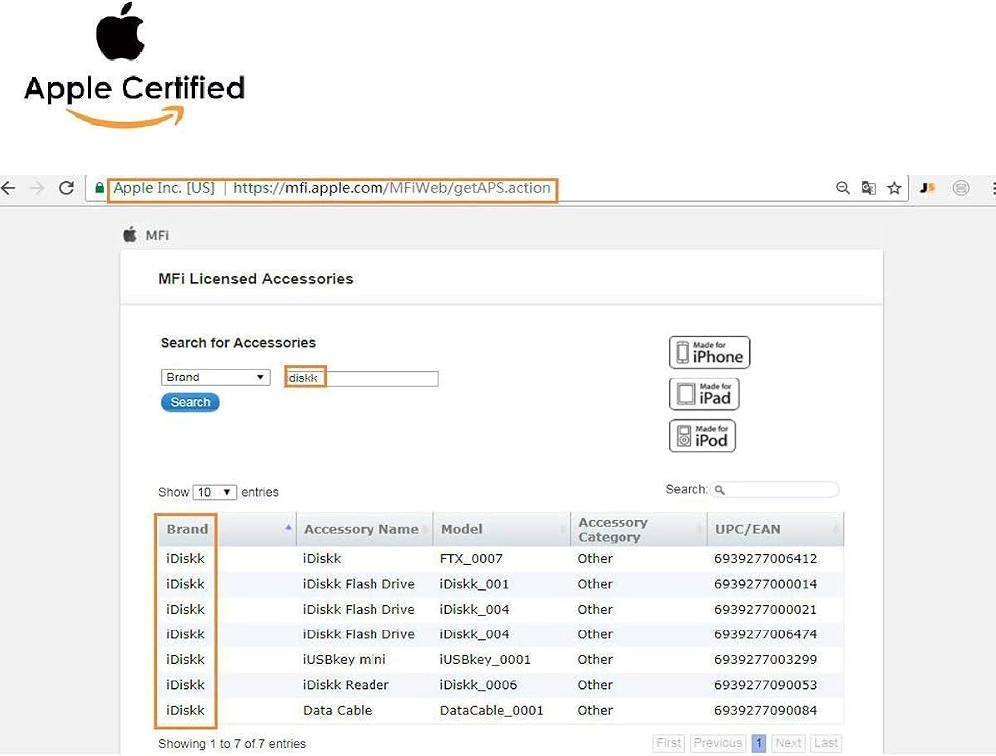Viewport: 996px width, 756px height.
Task: Click the Made for iPhone badge
Action: (x=709, y=352)
